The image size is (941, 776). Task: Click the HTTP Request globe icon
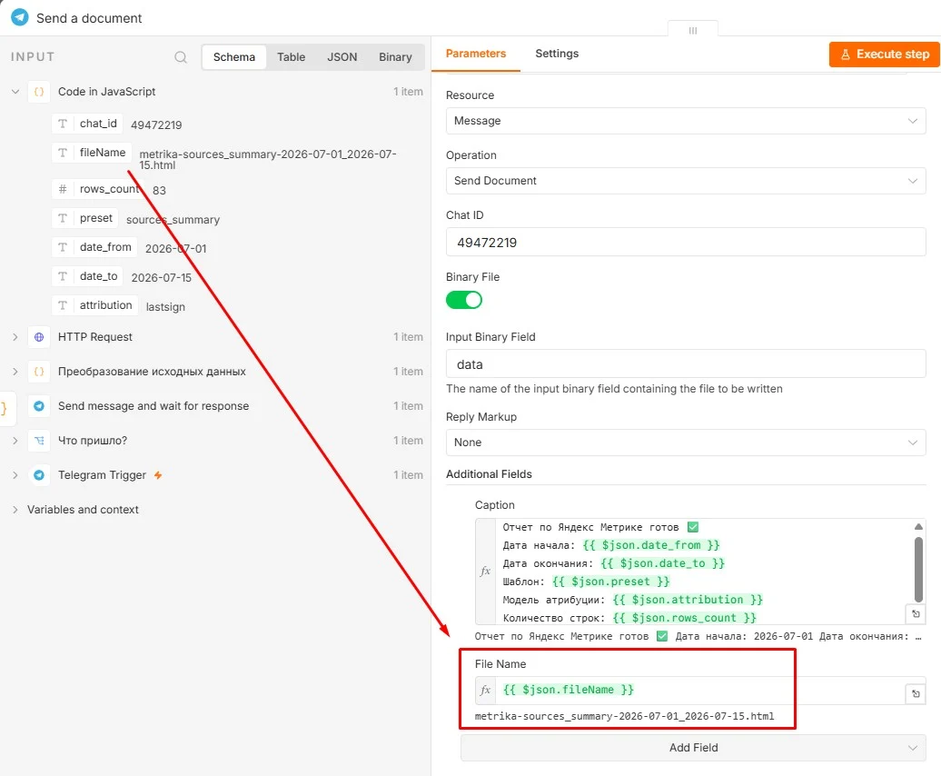click(x=39, y=337)
